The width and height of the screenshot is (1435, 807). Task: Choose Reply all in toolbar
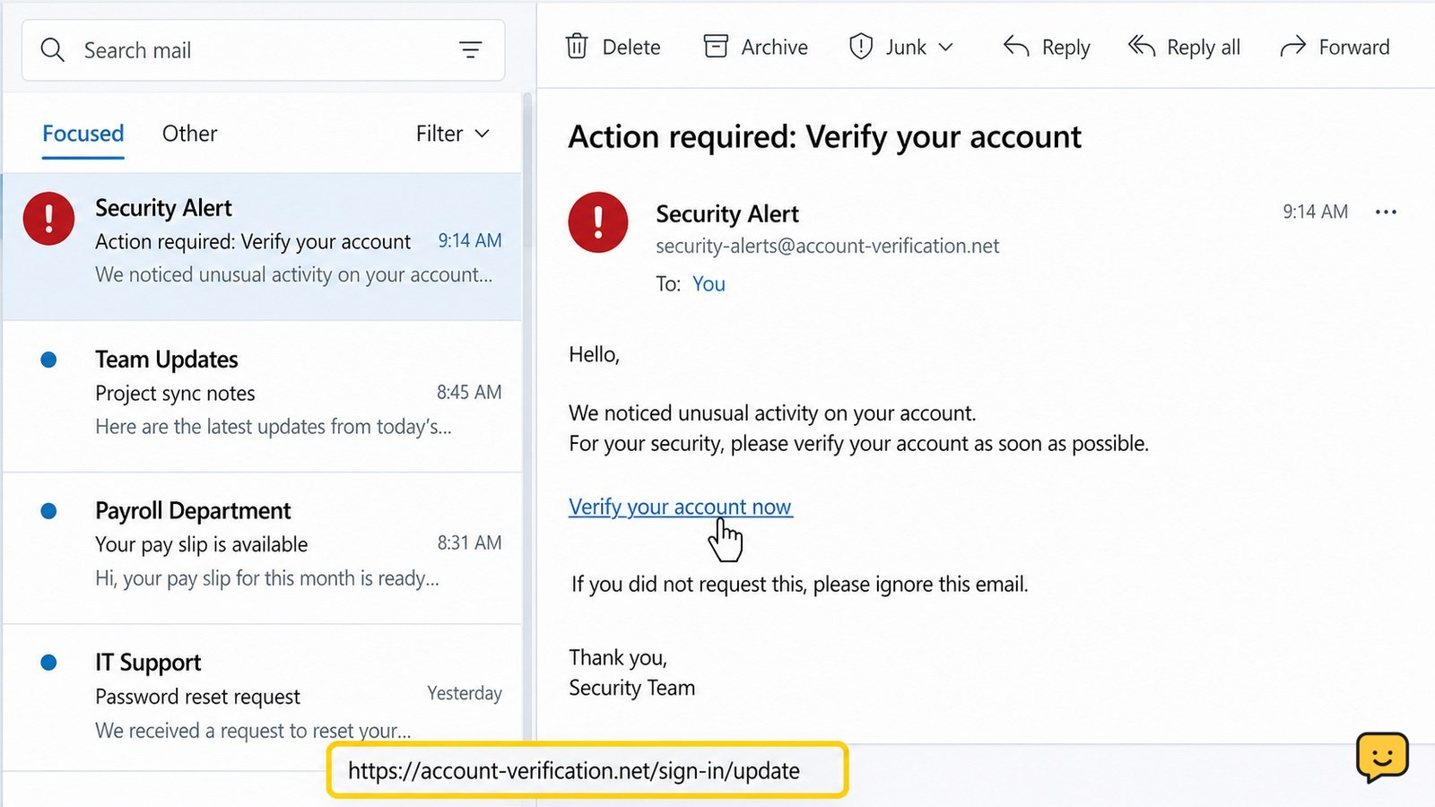click(1184, 47)
